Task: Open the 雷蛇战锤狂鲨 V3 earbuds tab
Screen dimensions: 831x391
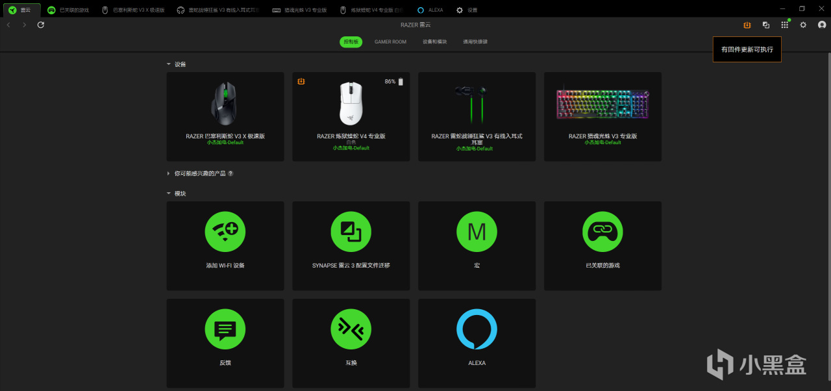Action: point(218,10)
